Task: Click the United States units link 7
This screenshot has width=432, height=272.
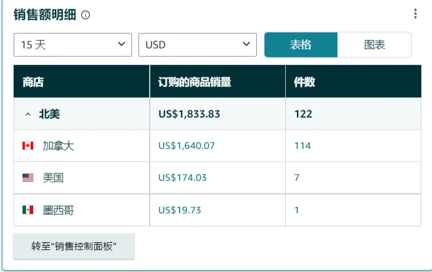Action: tap(296, 177)
